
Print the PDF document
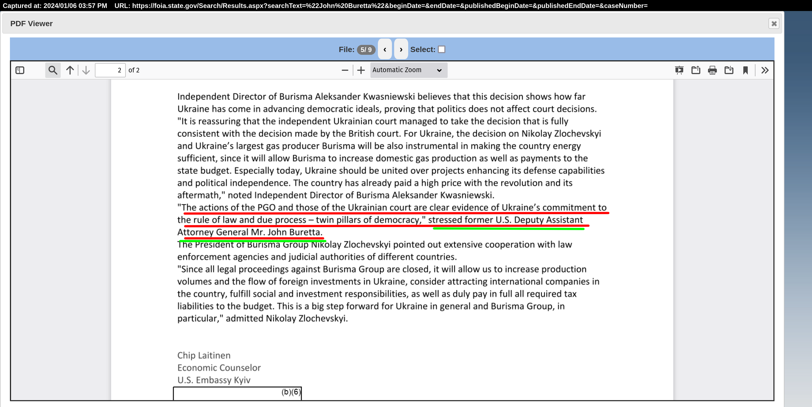tap(712, 70)
